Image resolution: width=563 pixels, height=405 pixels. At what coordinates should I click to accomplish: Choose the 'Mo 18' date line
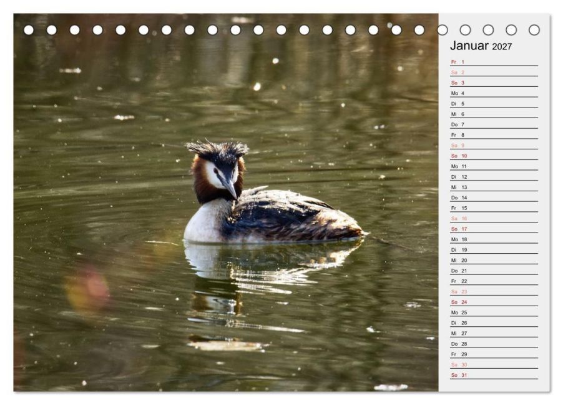(x=494, y=239)
